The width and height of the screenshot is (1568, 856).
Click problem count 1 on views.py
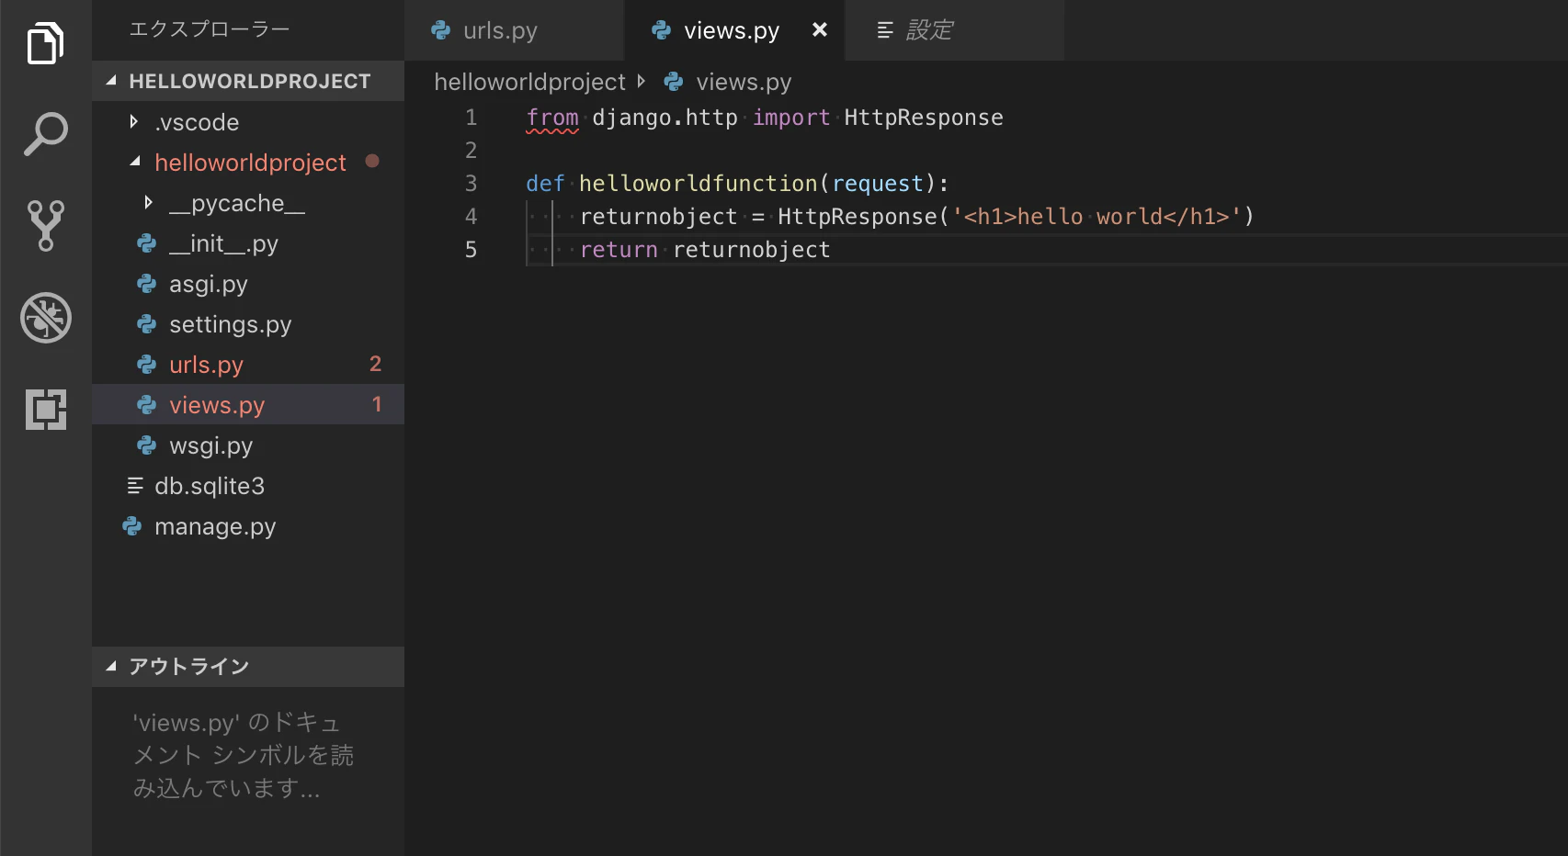[x=376, y=404]
